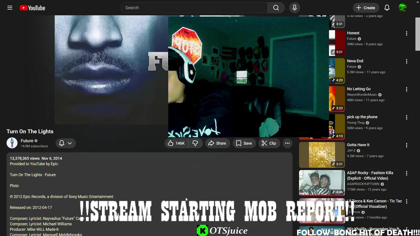420x236 pixels.
Task: Open Future channel avatar
Action: click(12, 143)
